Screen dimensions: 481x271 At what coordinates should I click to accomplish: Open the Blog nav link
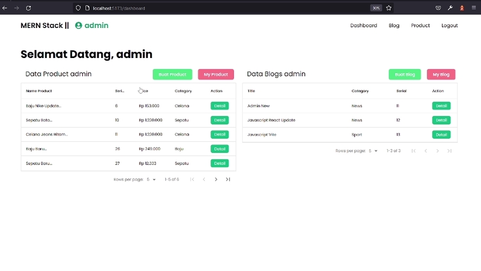pyautogui.click(x=394, y=25)
